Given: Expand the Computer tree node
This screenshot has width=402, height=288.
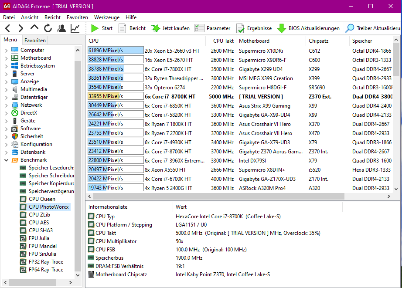Looking at the screenshot, I should 7,50.
